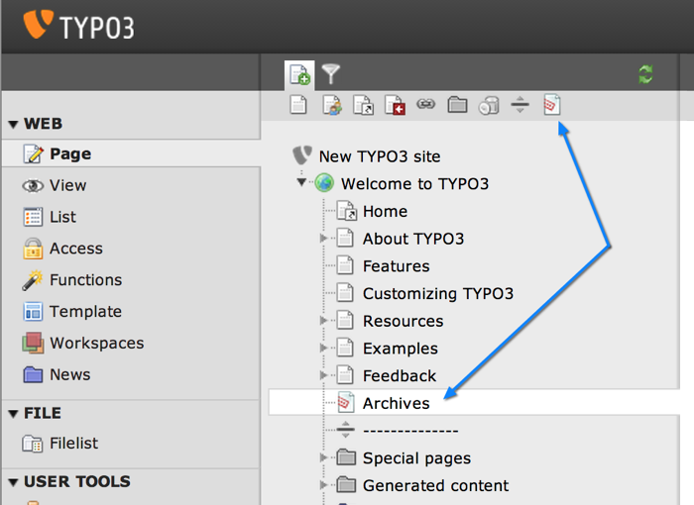Select the backend user section page icon

(332, 105)
